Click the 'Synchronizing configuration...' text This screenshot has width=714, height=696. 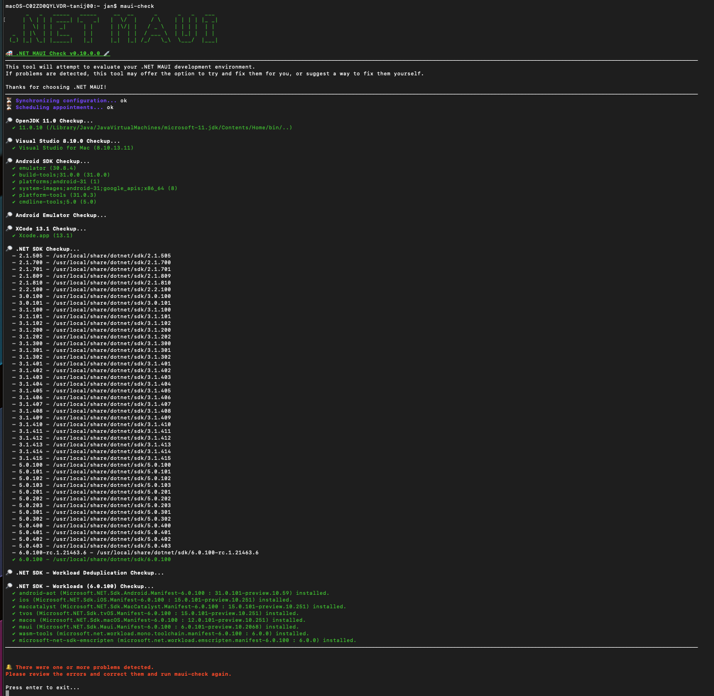(x=66, y=101)
